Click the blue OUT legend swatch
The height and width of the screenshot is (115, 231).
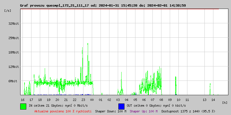pos(121,106)
